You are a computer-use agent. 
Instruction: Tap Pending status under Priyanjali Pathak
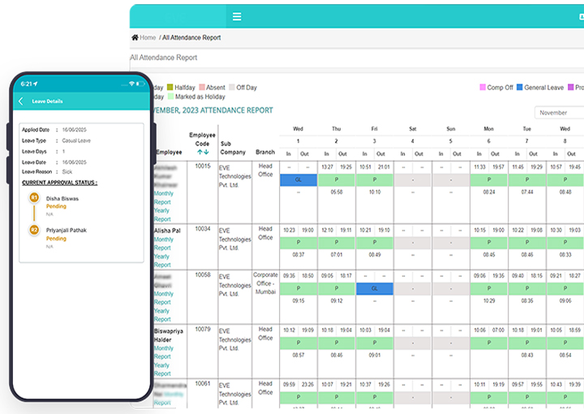click(x=56, y=239)
